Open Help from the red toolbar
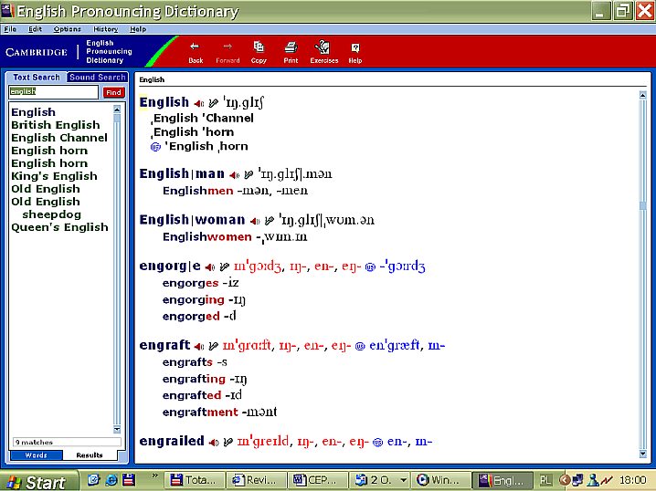This screenshot has width=656, height=491. 355,53
